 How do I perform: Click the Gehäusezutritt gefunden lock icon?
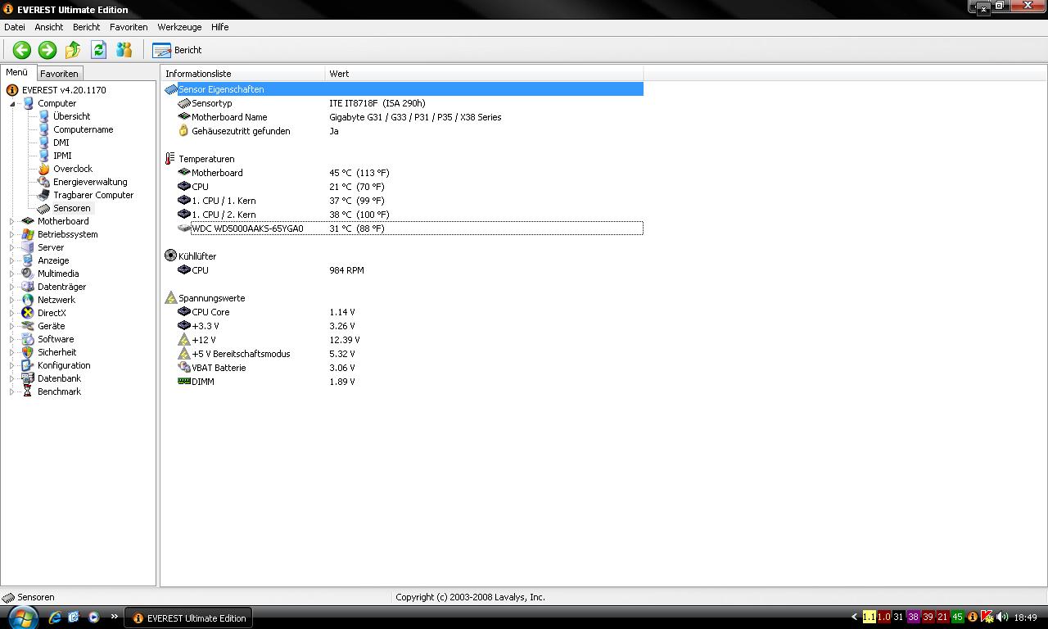[x=184, y=131]
